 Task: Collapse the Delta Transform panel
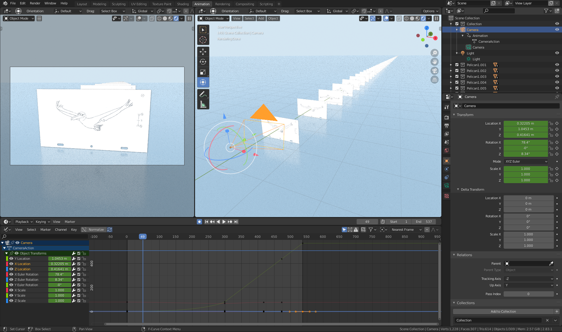tap(458, 190)
